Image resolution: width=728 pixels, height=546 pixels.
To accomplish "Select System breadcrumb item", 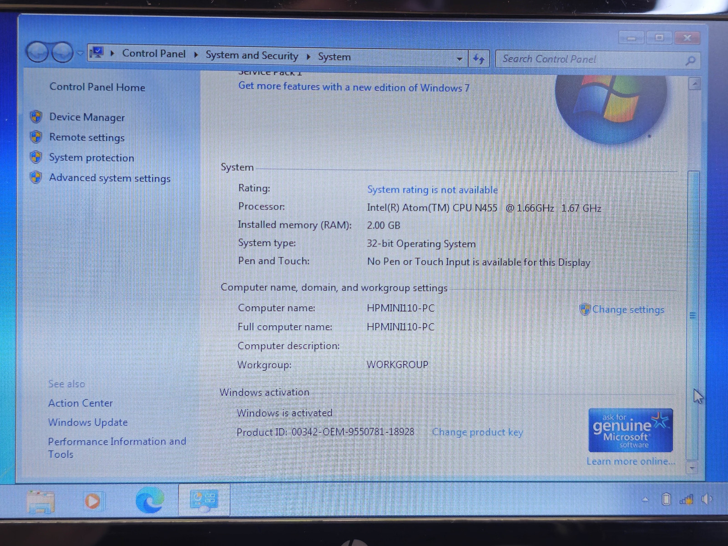I will click(334, 57).
